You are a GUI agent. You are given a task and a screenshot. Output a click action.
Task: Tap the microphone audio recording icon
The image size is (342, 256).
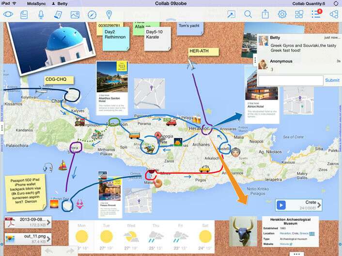click(x=41, y=14)
